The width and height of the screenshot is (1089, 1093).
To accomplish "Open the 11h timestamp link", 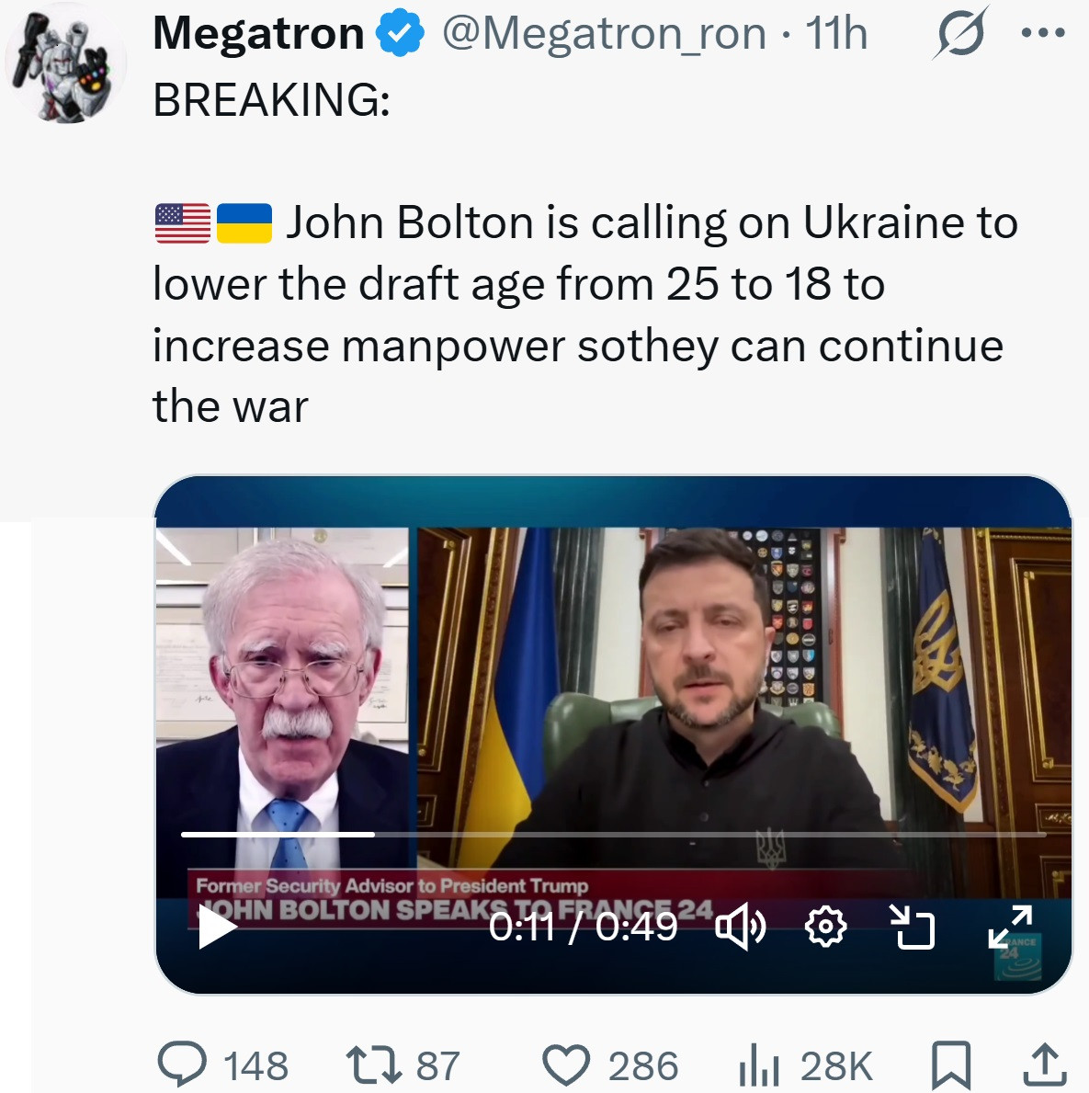I will (836, 34).
